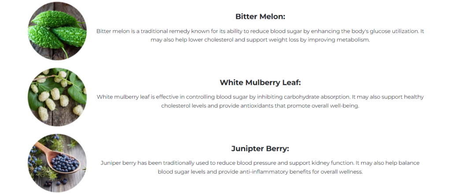
Task: Click the 'White Mulberry Leaf:' heading
Action: pos(260,83)
